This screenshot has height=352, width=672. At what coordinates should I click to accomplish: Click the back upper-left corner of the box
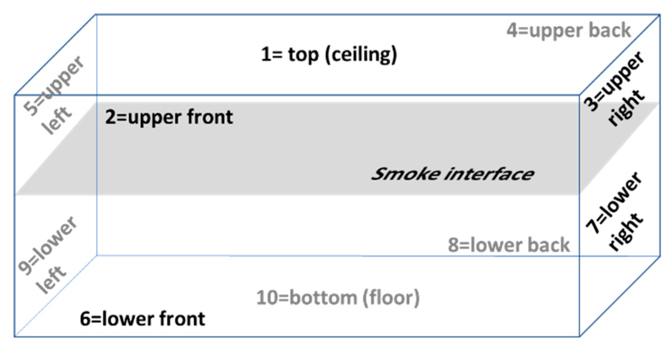pyautogui.click(x=96, y=15)
